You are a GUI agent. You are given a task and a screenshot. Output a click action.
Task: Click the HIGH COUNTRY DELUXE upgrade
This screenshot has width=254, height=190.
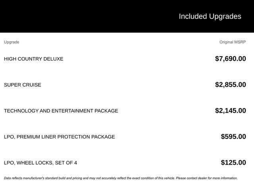tap(33, 59)
